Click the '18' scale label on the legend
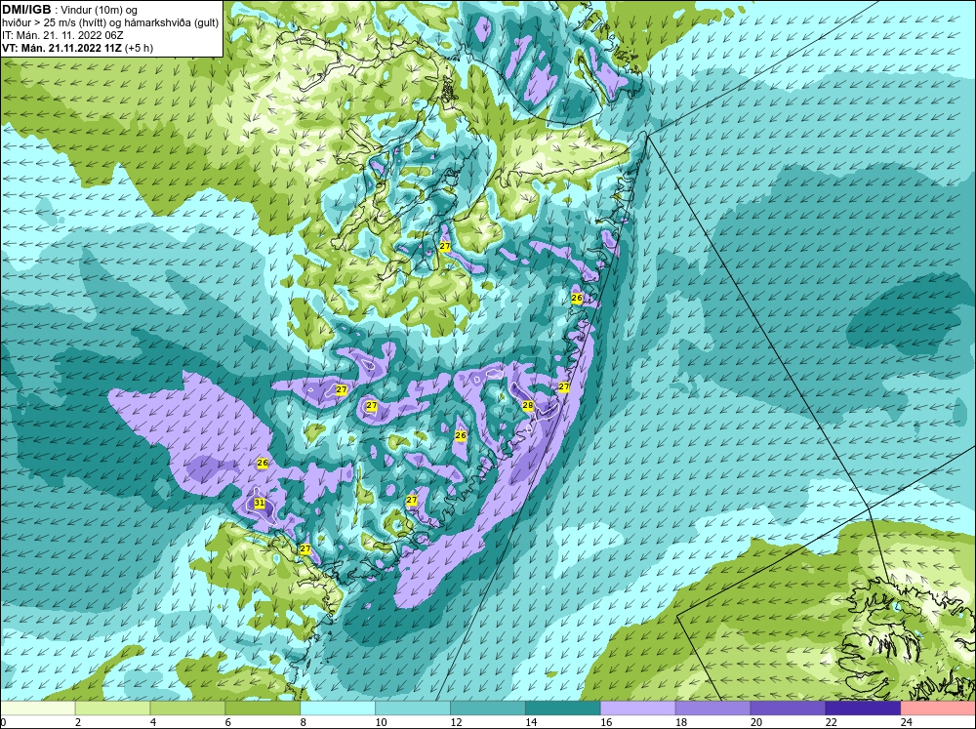The image size is (976, 729). (681, 722)
